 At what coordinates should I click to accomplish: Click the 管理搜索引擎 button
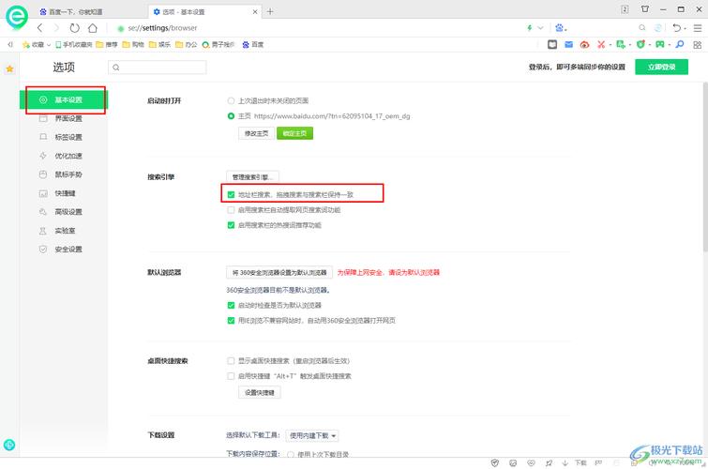click(x=252, y=176)
